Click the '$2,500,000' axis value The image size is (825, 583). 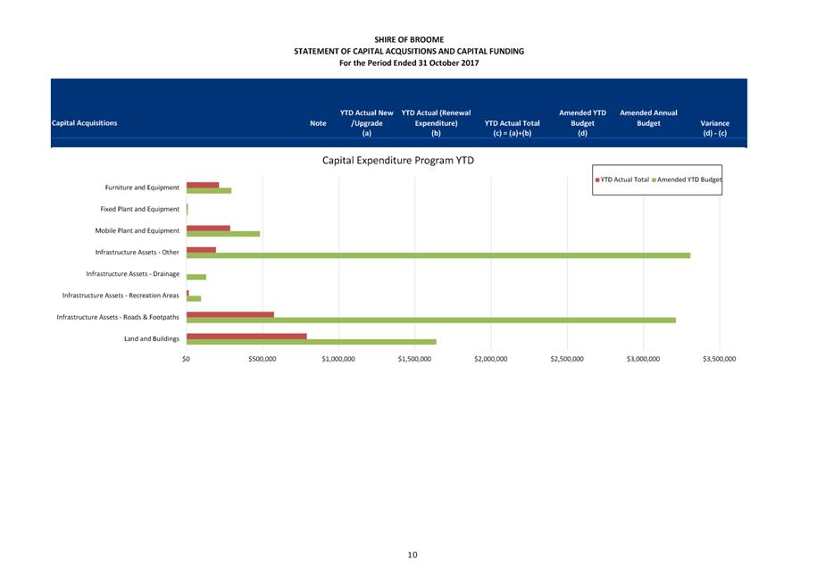coord(567,359)
